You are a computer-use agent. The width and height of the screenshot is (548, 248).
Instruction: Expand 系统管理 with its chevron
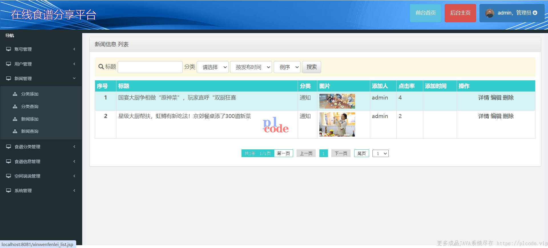pos(74,190)
